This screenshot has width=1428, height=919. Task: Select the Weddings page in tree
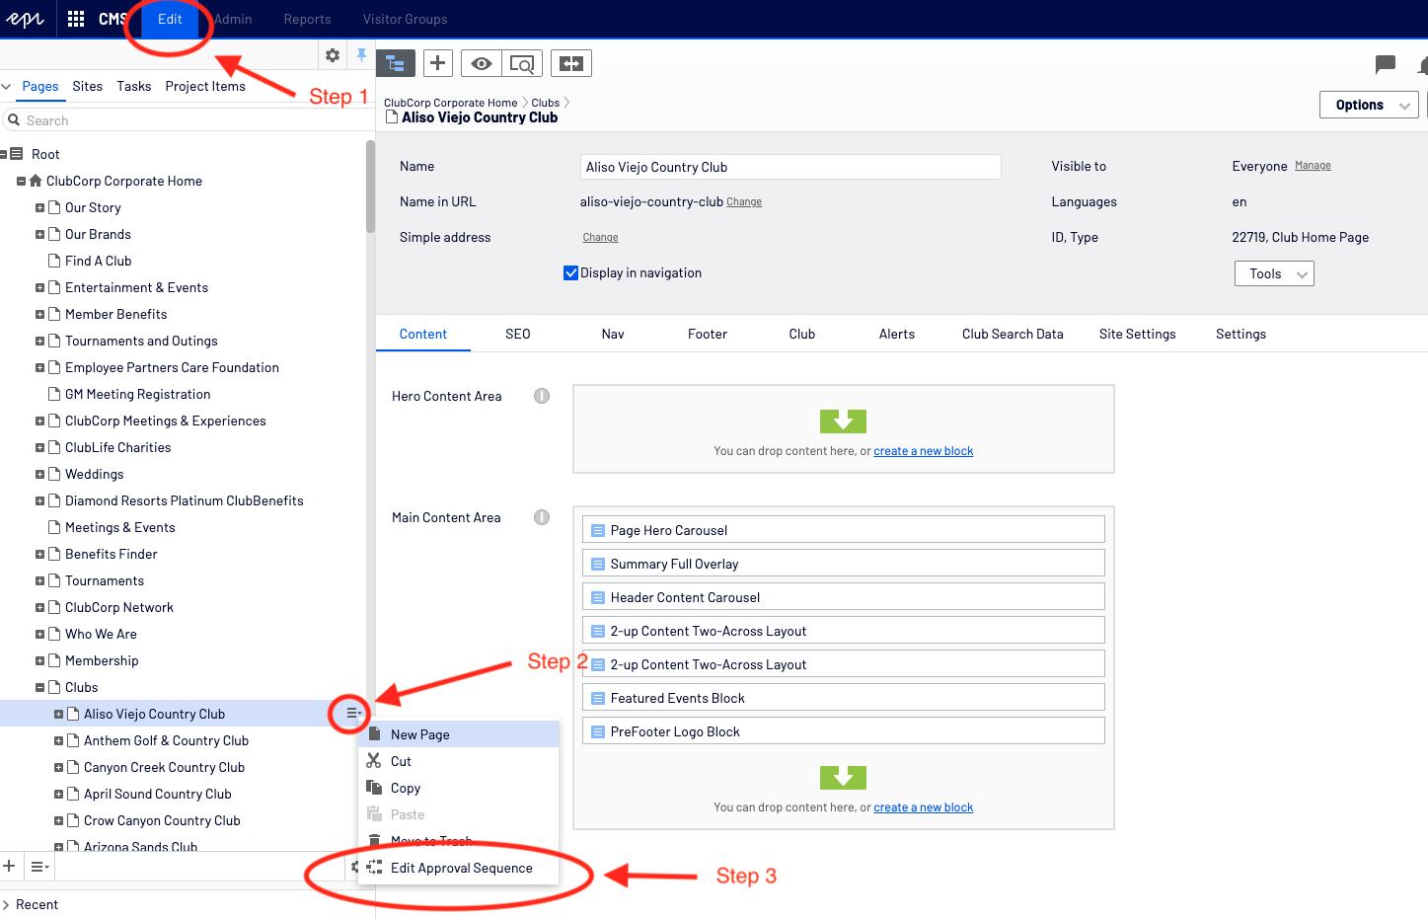click(94, 474)
